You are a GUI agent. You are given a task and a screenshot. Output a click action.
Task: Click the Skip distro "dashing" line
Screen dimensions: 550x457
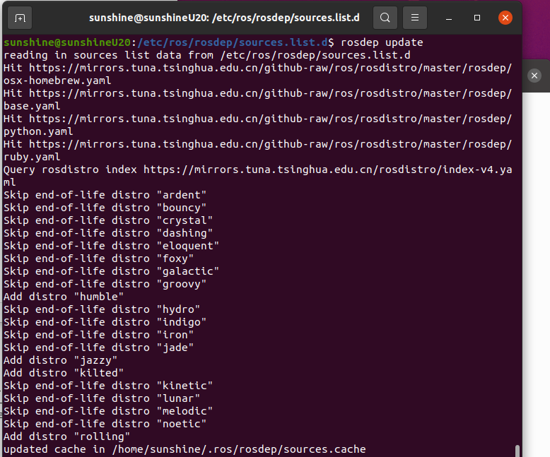(108, 233)
